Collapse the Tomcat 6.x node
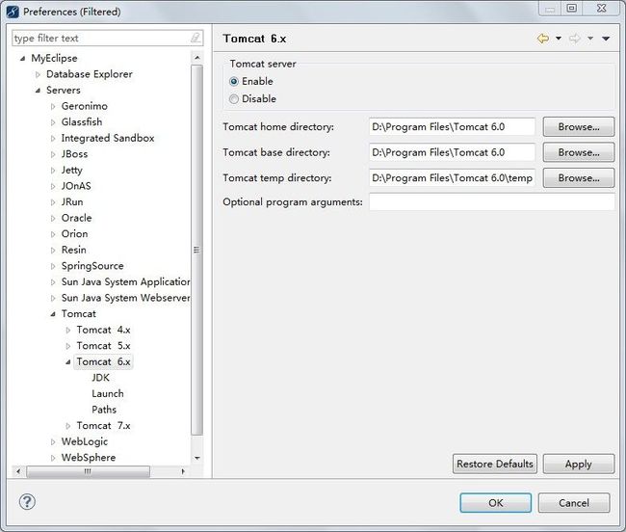Image resolution: width=626 pixels, height=532 pixels. coord(67,361)
